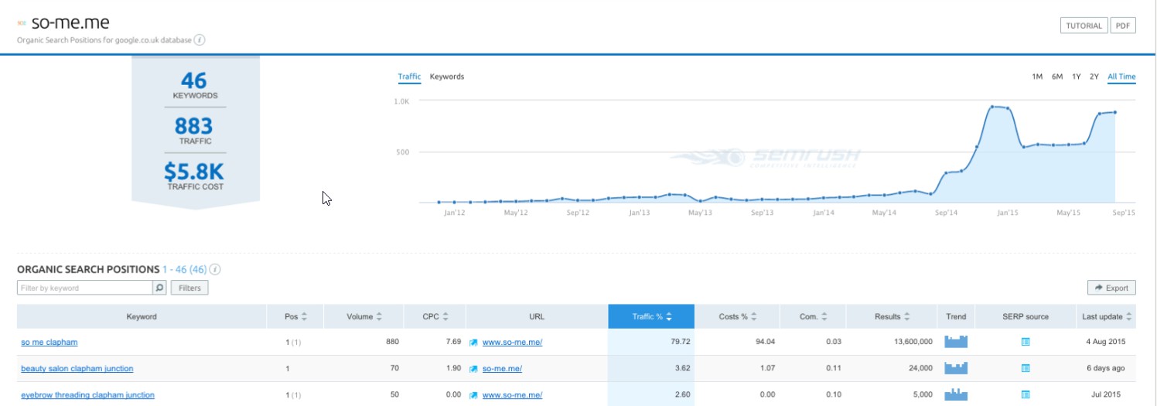
Task: Open keyword beauty salon clapham junction
Action: (x=77, y=368)
